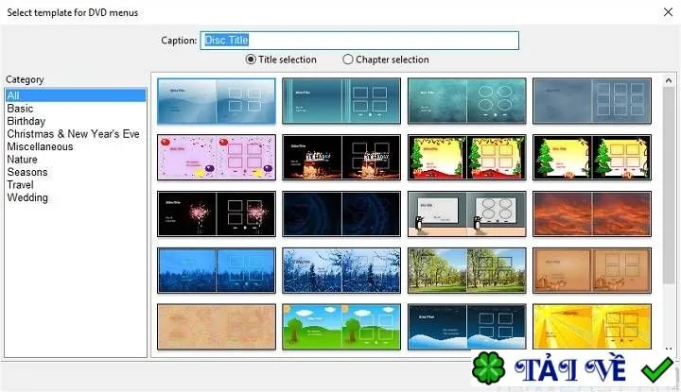The width and height of the screenshot is (681, 392).
Task: Pick the Christmas tree template with black border
Action: [592, 158]
